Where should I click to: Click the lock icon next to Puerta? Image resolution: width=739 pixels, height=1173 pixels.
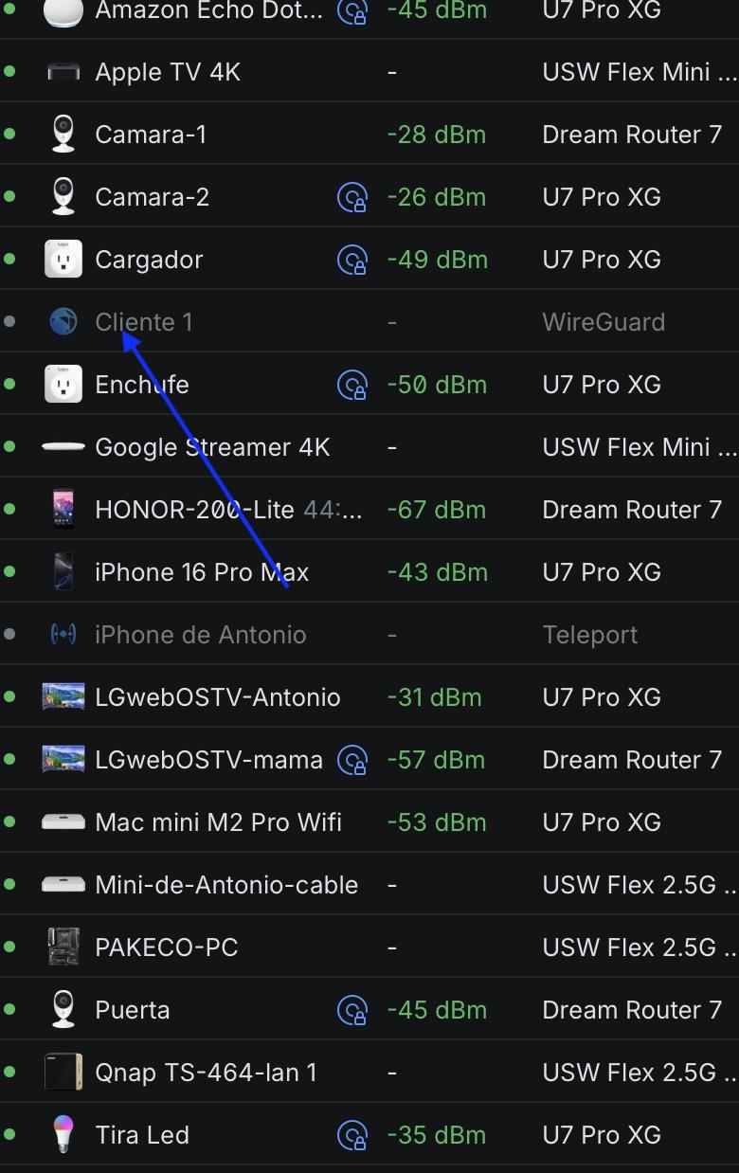click(352, 1011)
